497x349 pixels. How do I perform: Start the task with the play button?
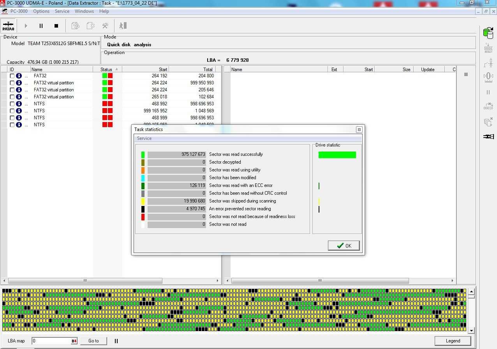tap(26, 26)
